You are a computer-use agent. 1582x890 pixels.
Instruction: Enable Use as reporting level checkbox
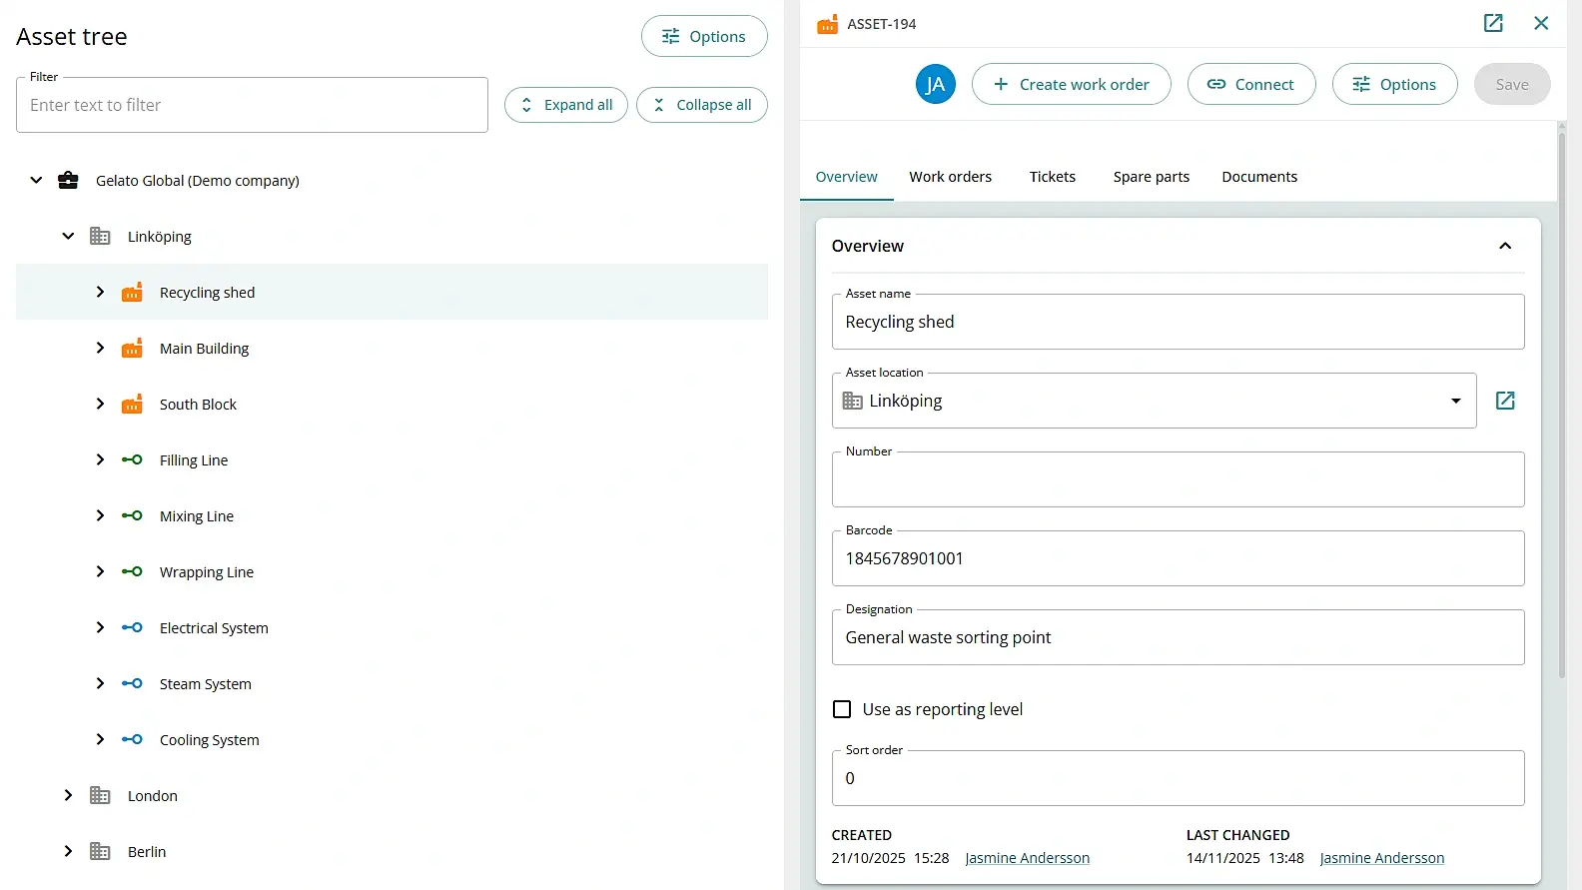tap(842, 709)
